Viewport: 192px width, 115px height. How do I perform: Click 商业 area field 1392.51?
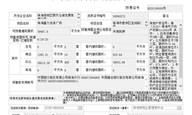(x=45, y=54)
